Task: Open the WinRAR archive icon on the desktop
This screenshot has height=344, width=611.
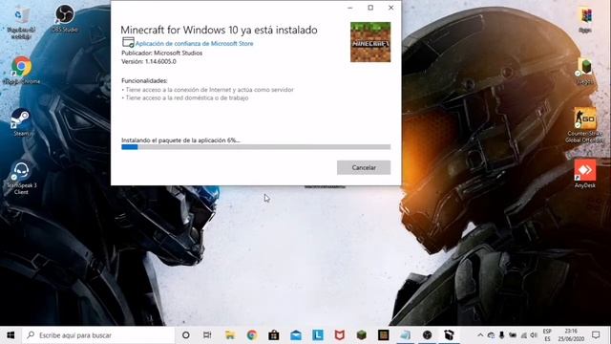Action: click(x=585, y=19)
